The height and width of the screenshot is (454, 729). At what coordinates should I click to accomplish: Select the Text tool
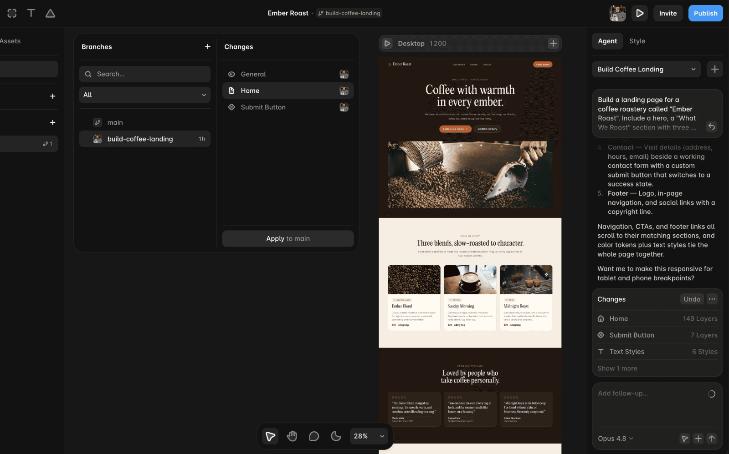pos(31,13)
